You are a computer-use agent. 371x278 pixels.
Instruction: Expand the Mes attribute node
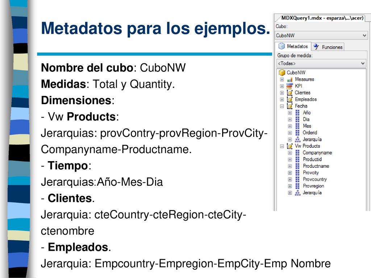coord(290,126)
